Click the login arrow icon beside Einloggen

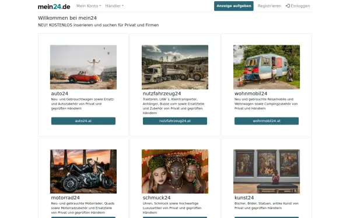pos(288,6)
